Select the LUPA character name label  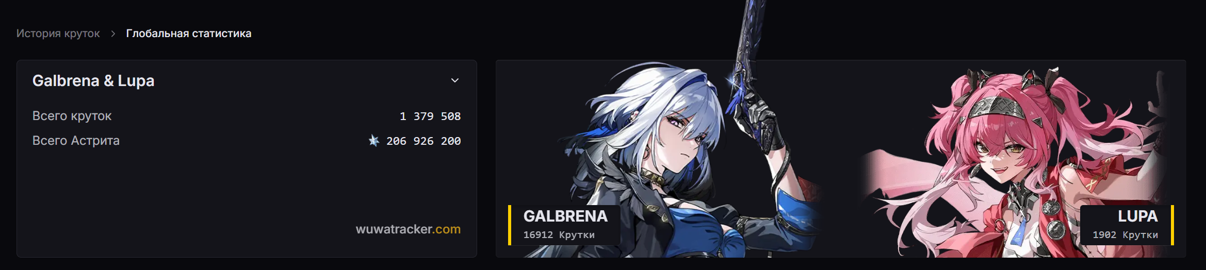coord(1137,216)
